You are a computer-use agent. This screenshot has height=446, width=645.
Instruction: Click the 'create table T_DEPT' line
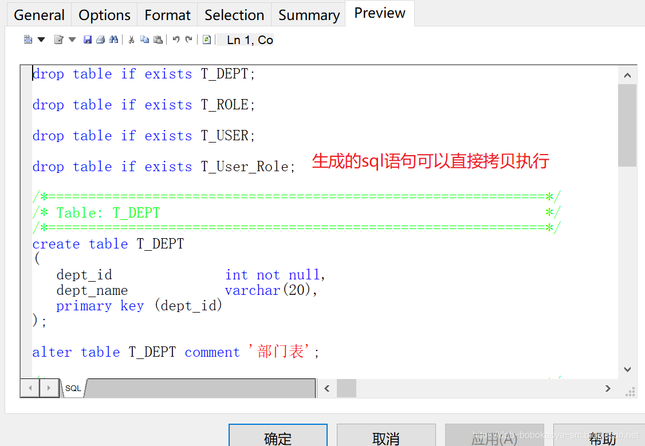click(108, 244)
